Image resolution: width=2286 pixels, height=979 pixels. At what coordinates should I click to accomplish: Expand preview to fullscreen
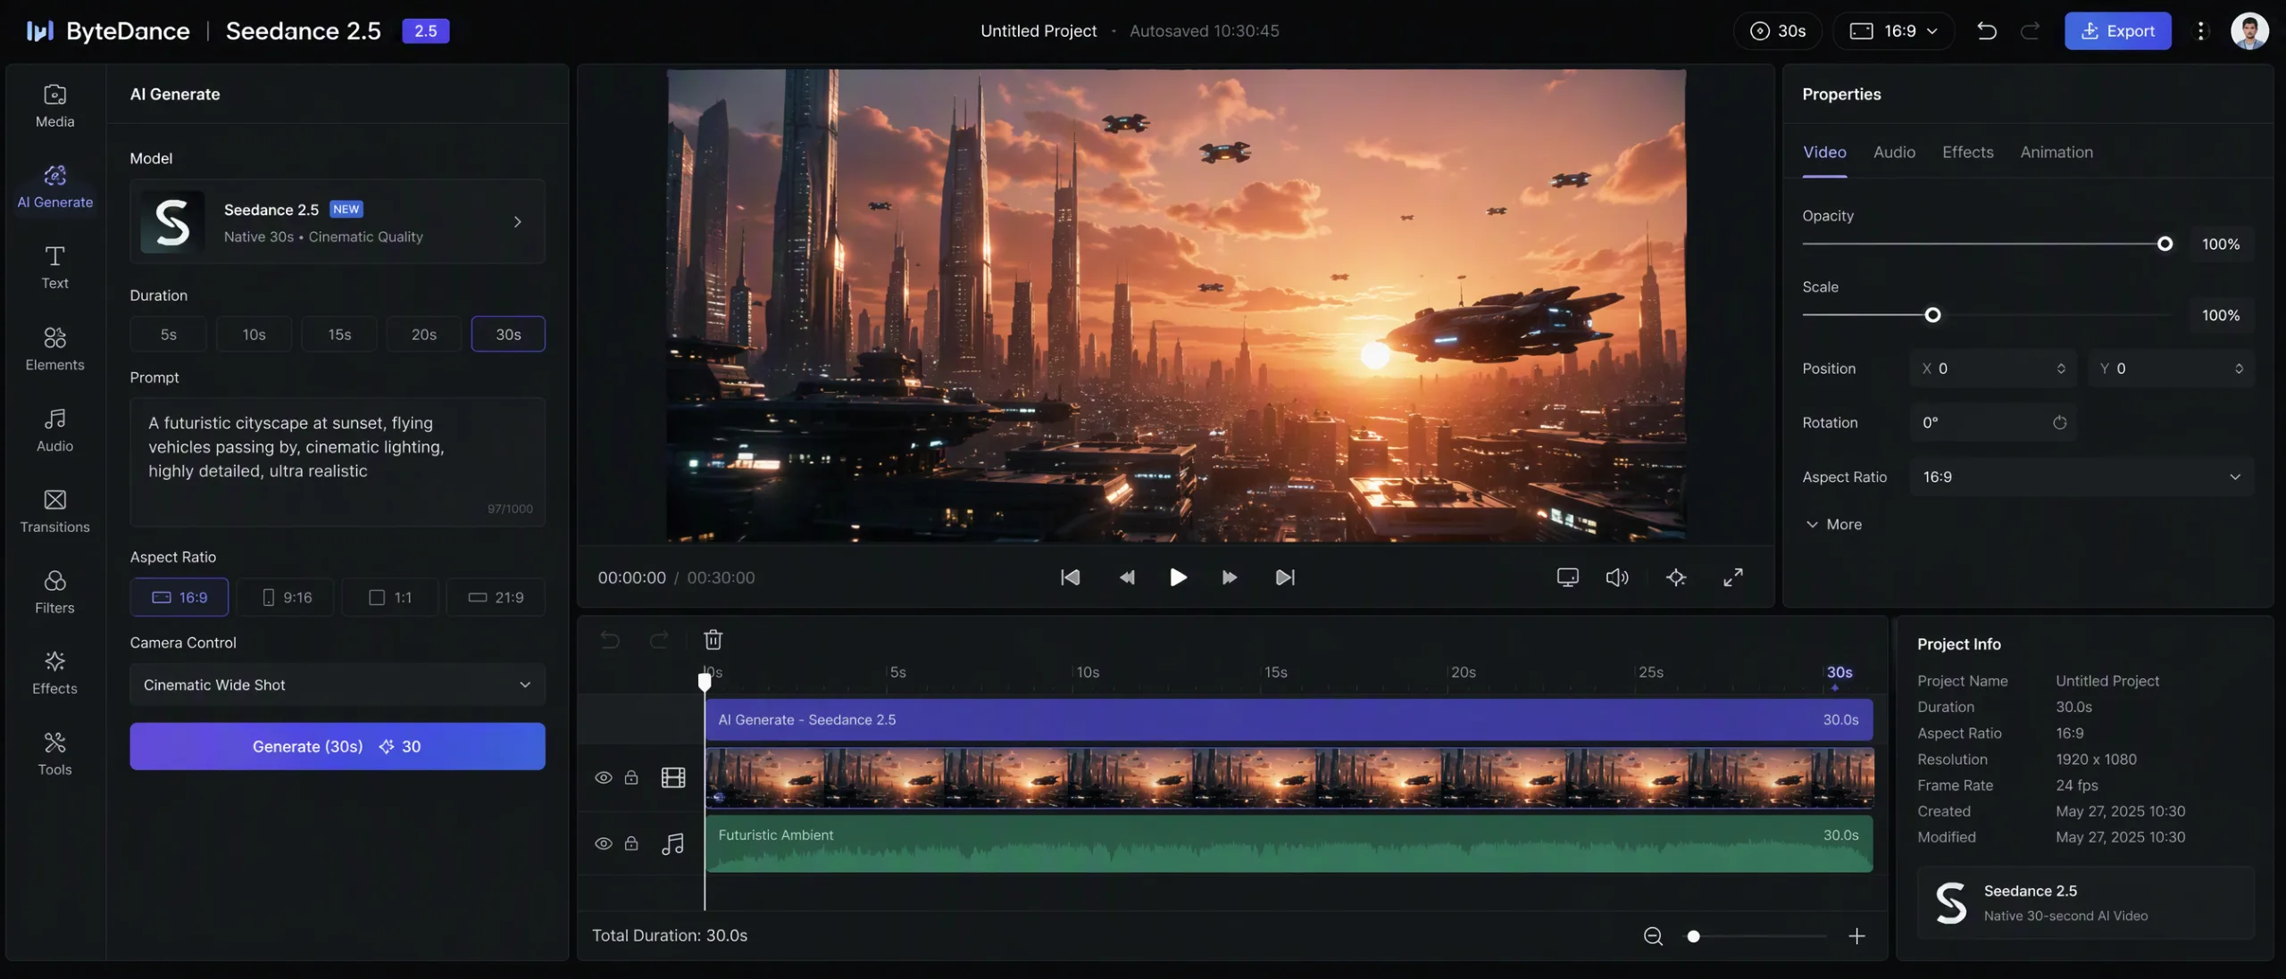(x=1732, y=577)
